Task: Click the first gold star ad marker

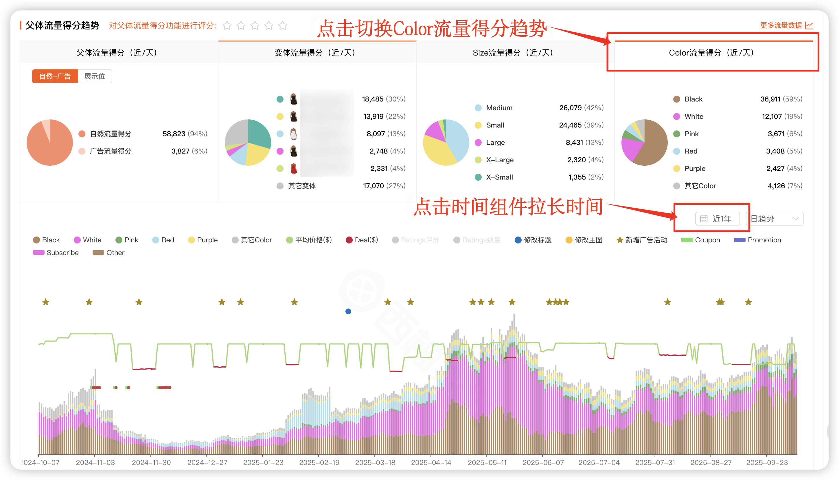Action: 45,302
